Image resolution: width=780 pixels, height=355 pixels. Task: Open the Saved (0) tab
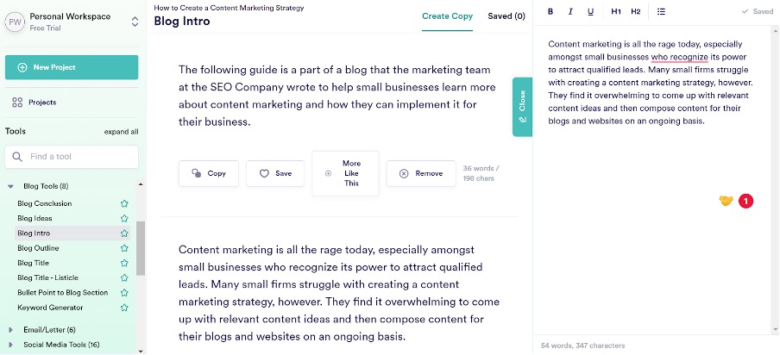click(x=506, y=16)
